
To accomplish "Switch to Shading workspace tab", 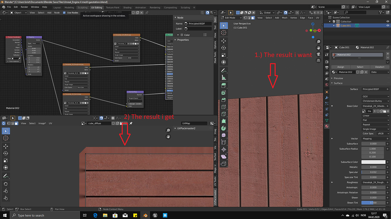I will (x=127, y=8).
